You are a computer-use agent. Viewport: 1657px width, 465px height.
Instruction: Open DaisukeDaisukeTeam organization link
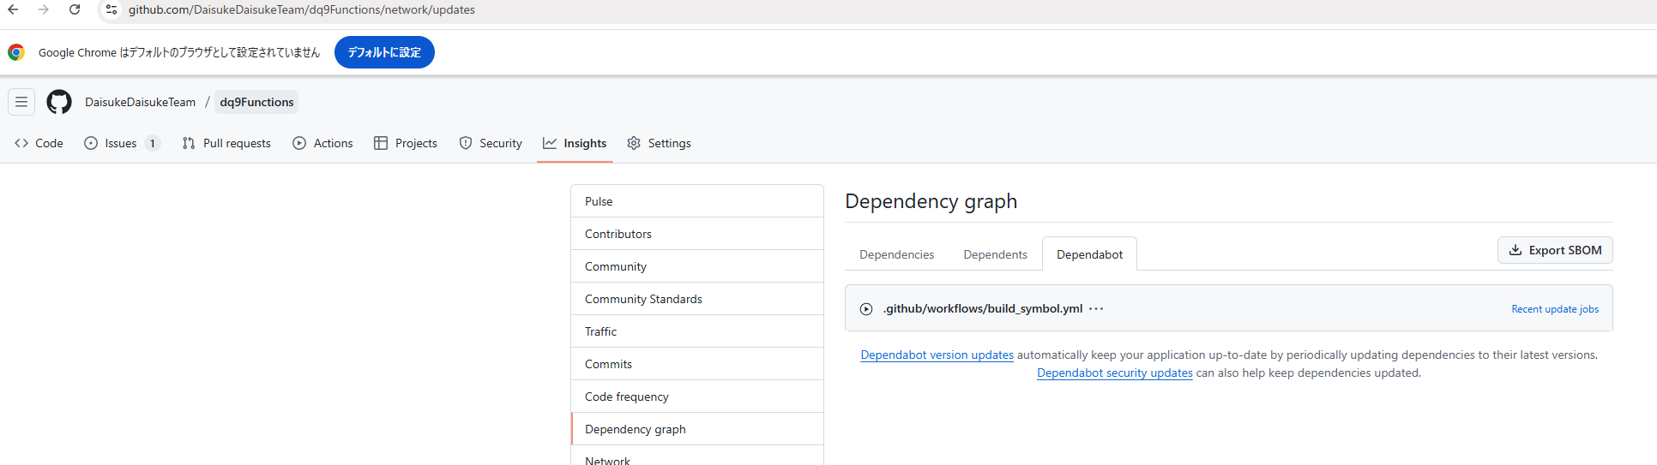[x=140, y=102]
